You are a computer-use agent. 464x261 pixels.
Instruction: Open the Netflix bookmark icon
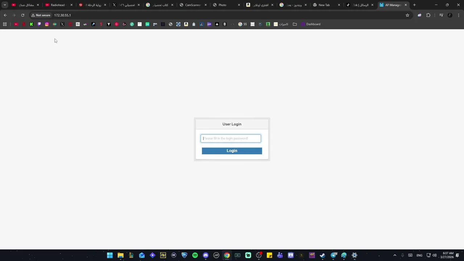point(24,24)
